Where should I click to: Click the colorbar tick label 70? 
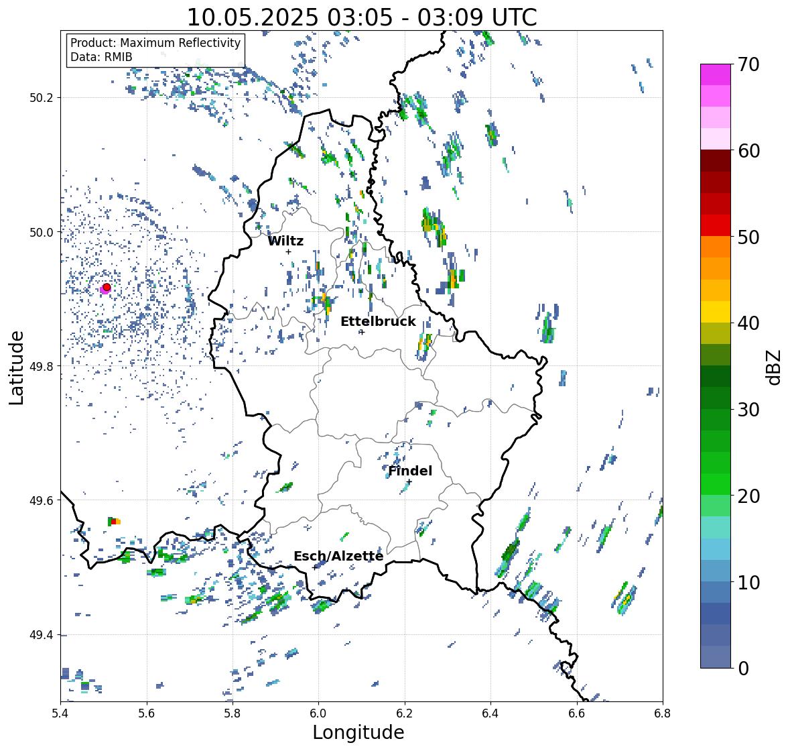click(x=748, y=64)
